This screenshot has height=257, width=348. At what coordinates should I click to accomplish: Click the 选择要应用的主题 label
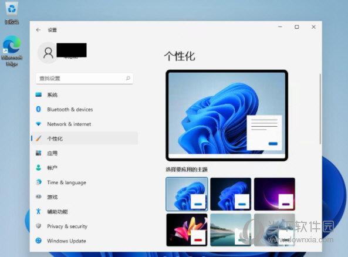tap(187, 170)
